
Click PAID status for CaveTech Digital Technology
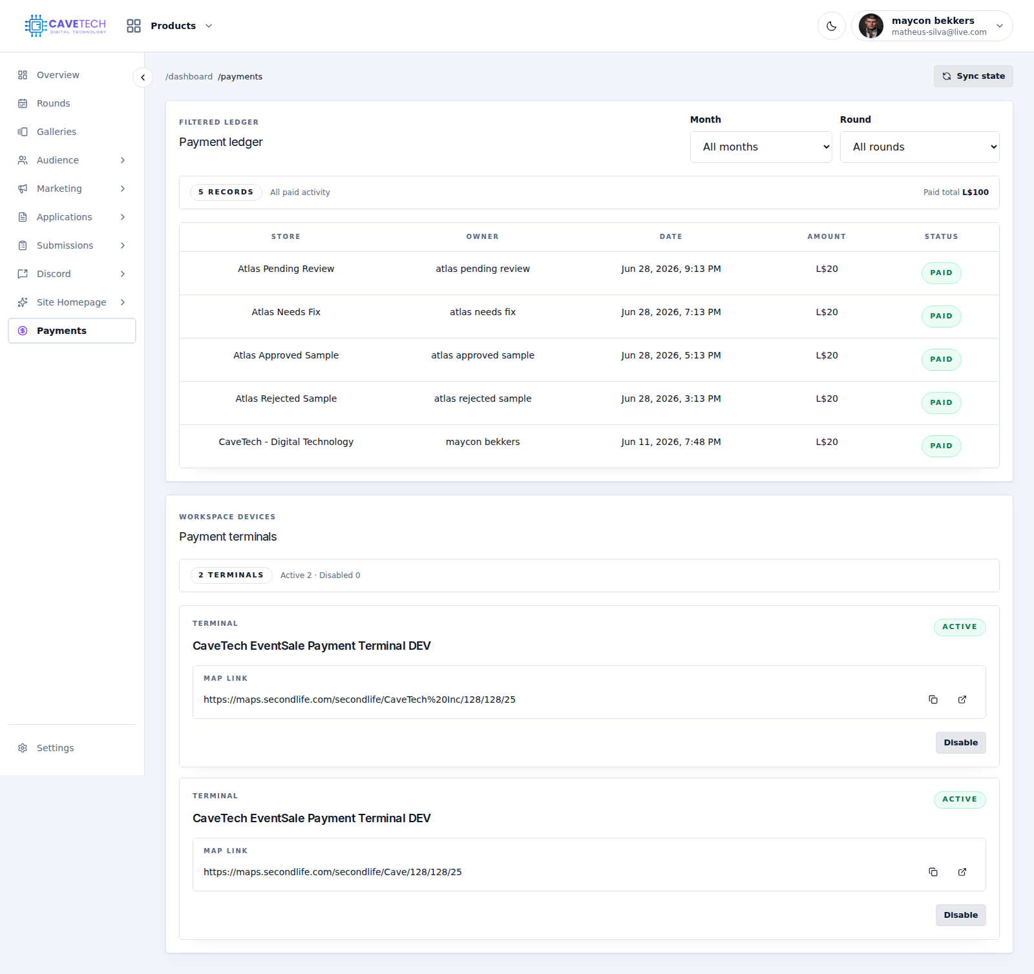pyautogui.click(x=941, y=446)
